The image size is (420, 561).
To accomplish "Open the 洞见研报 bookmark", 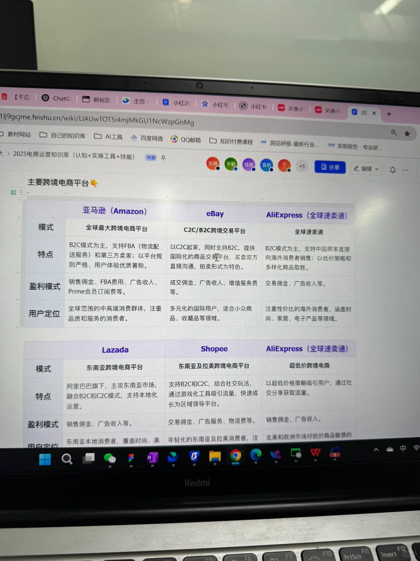I will tap(290, 144).
